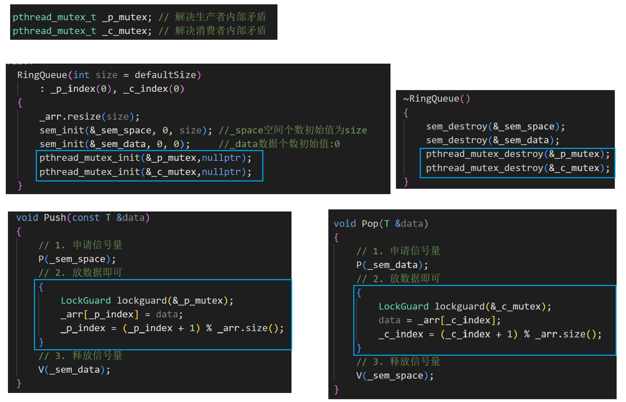This screenshot has width=626, height=402.
Task: Click the line '_c_index = (_c_index + 1) % _arr.size();'
Action: pos(490,334)
